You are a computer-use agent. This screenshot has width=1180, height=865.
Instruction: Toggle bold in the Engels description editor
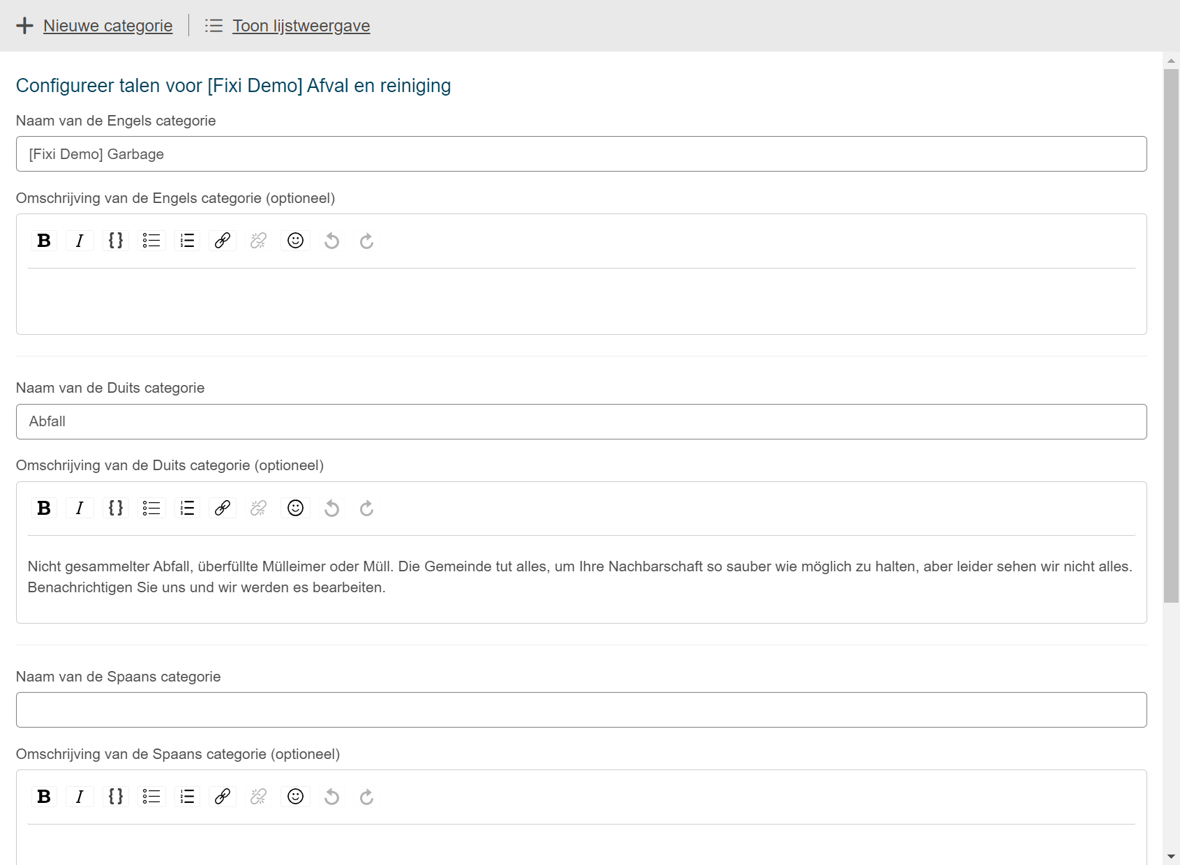[x=44, y=241]
